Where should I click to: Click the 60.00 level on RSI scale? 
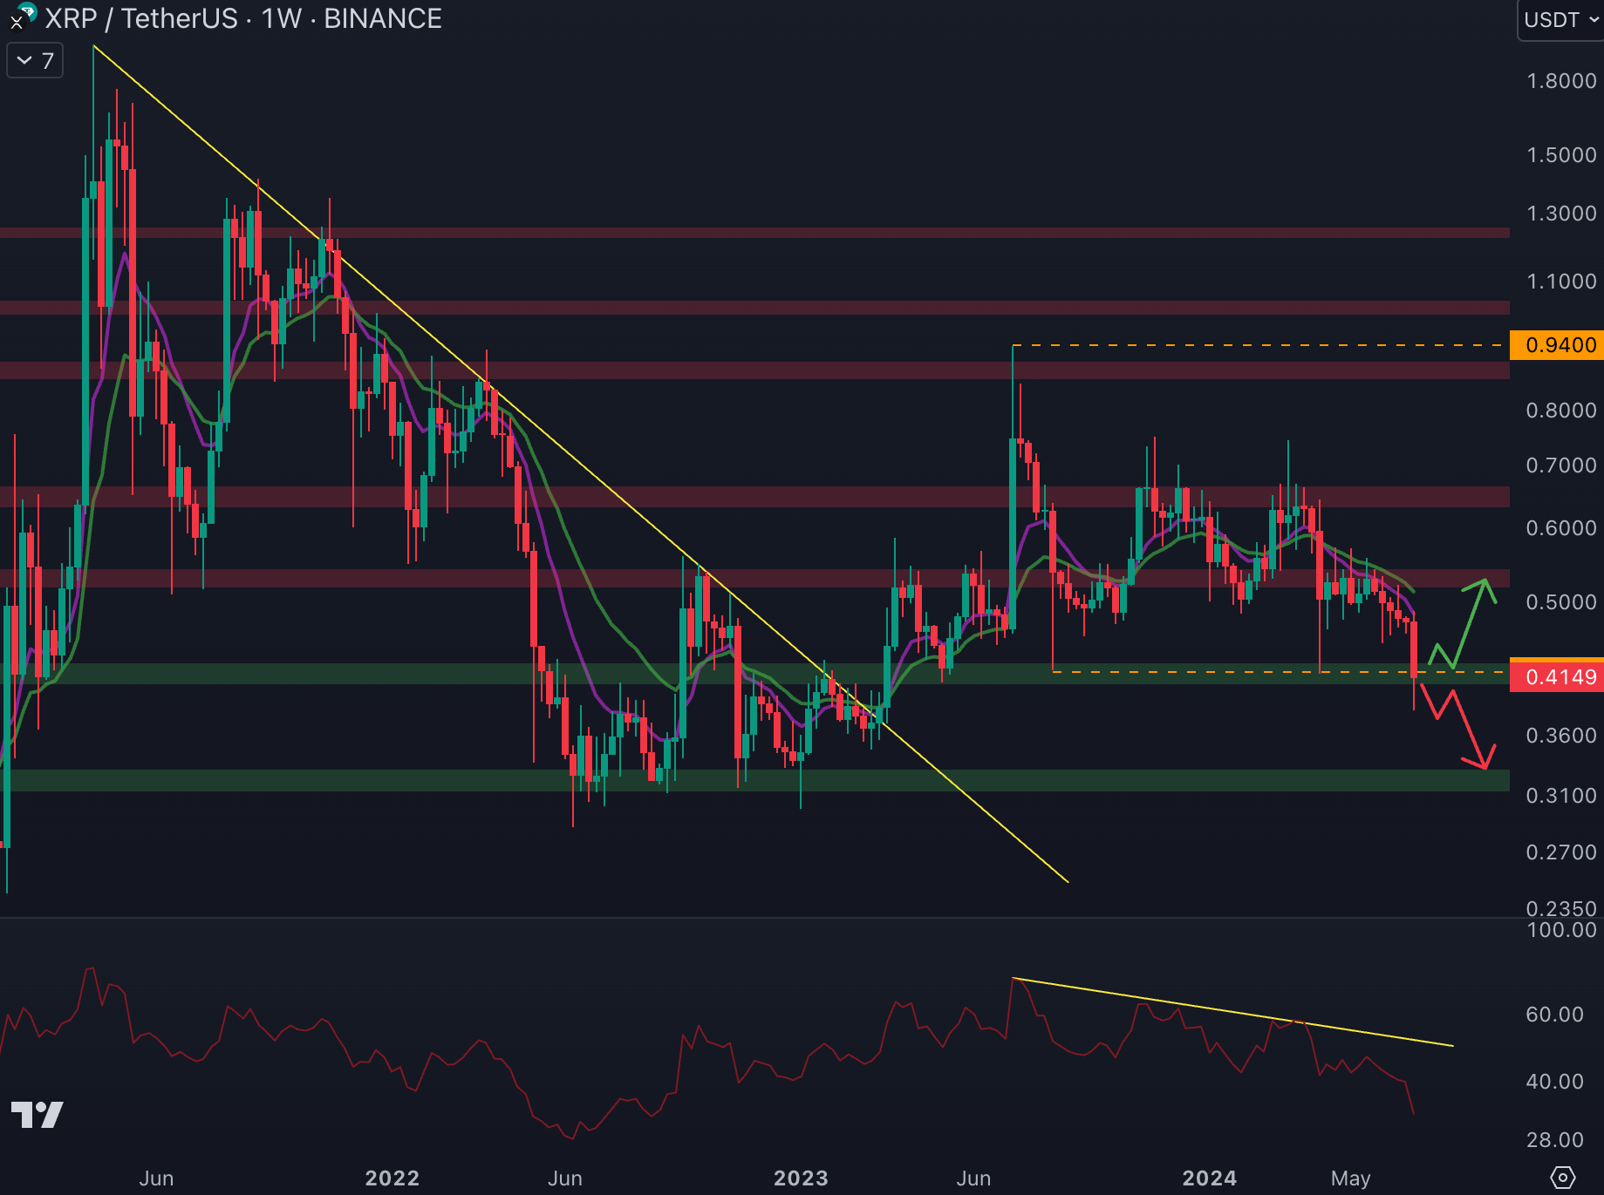click(x=1553, y=1015)
